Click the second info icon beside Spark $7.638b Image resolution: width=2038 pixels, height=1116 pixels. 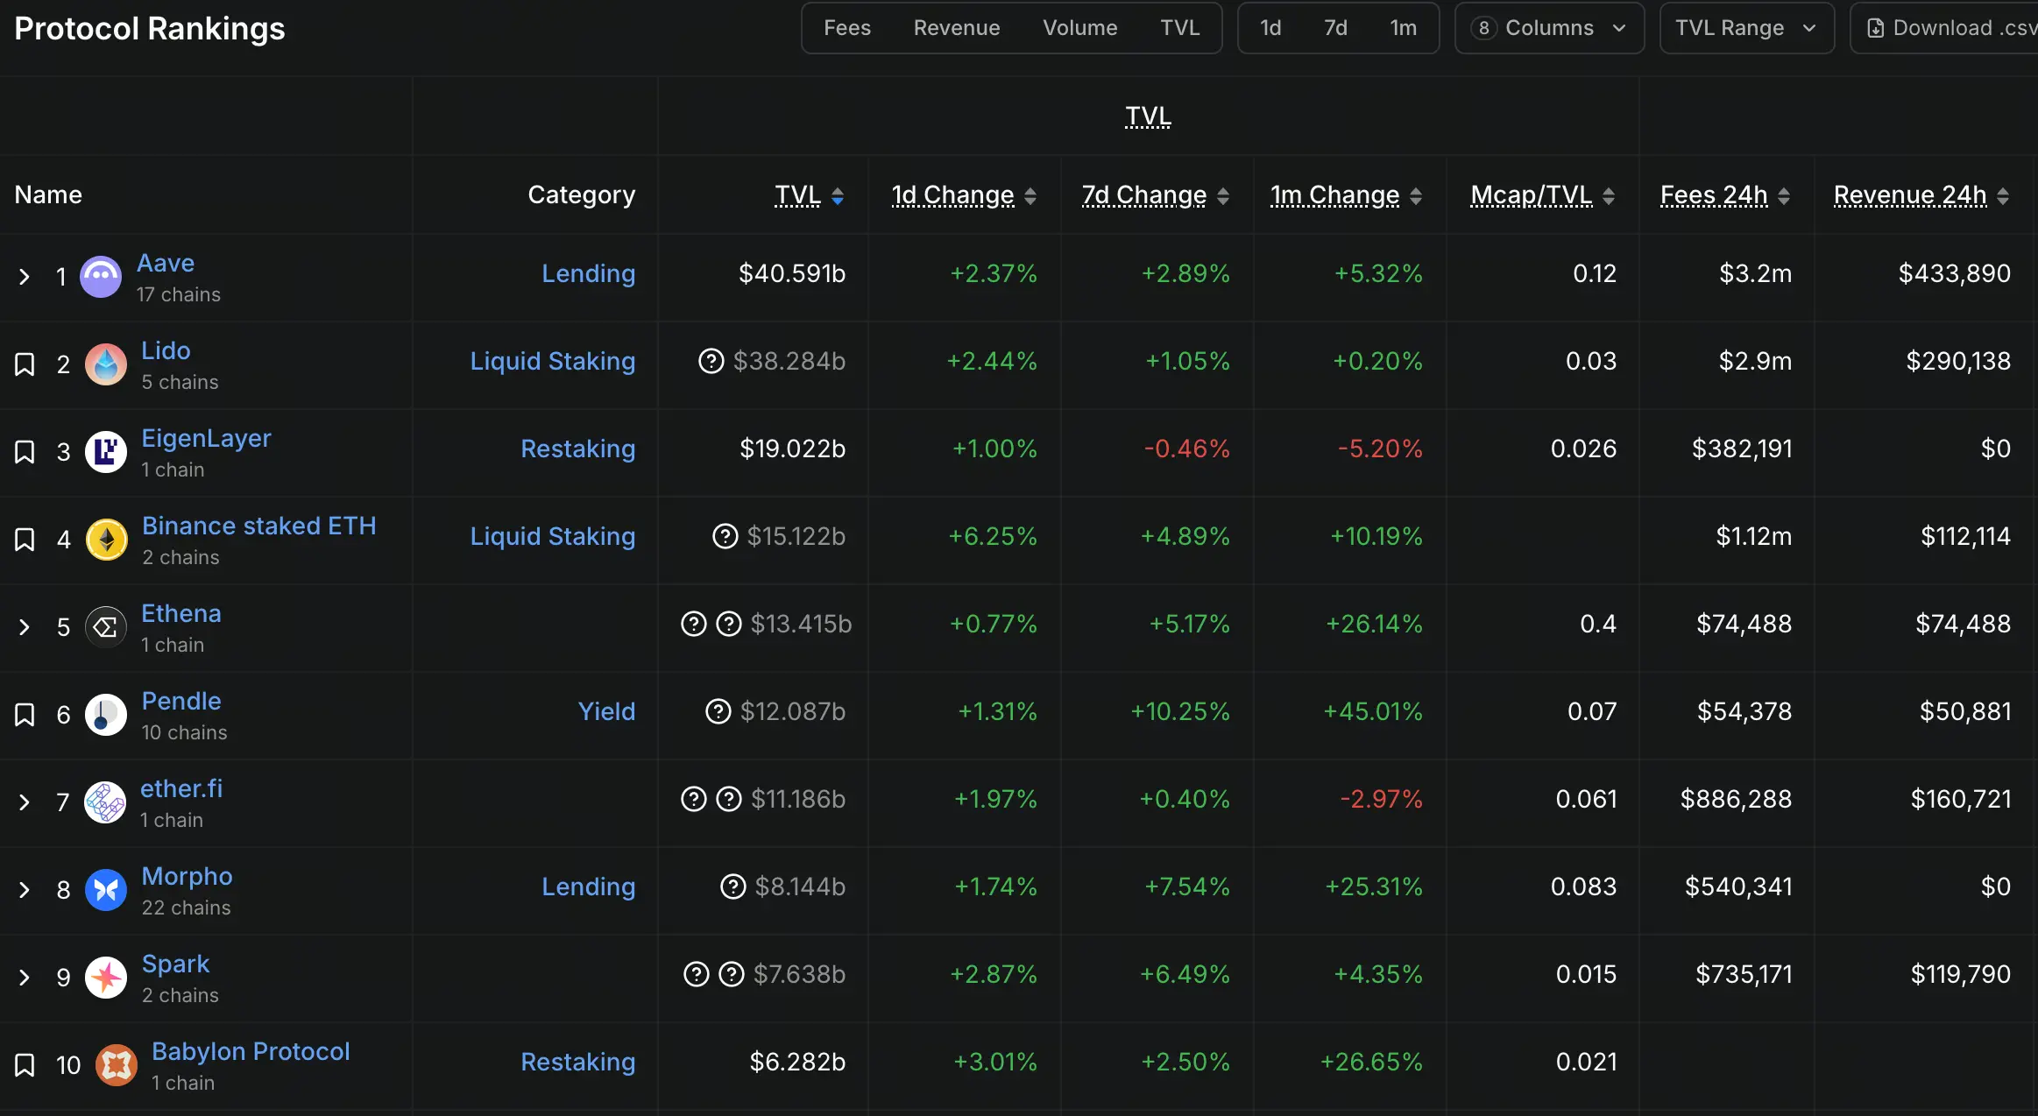click(x=732, y=974)
